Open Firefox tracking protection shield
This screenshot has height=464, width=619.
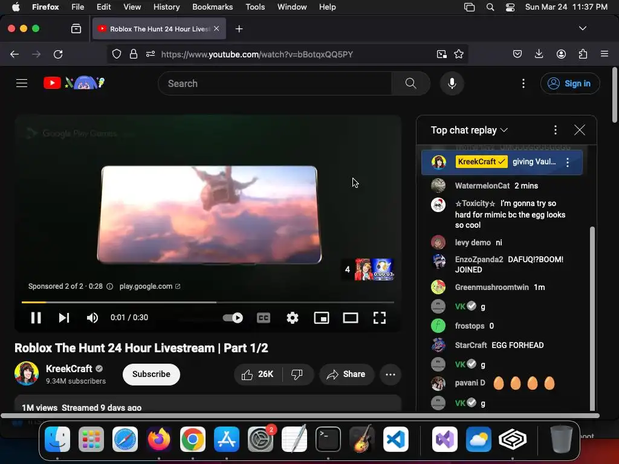click(x=117, y=54)
